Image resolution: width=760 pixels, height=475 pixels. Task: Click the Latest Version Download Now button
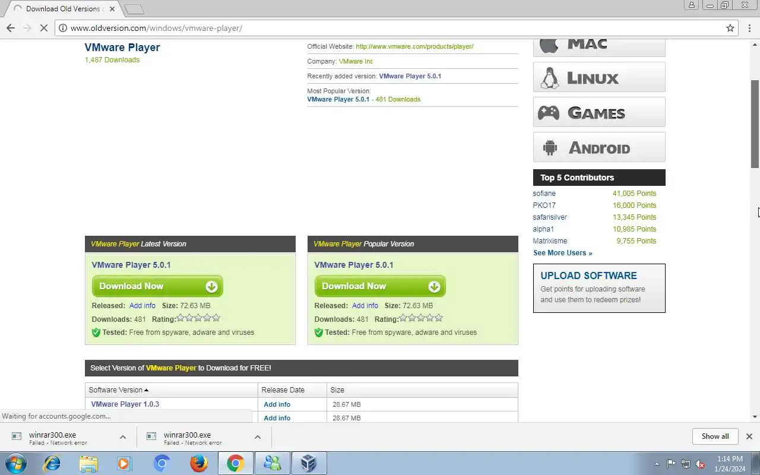point(157,286)
